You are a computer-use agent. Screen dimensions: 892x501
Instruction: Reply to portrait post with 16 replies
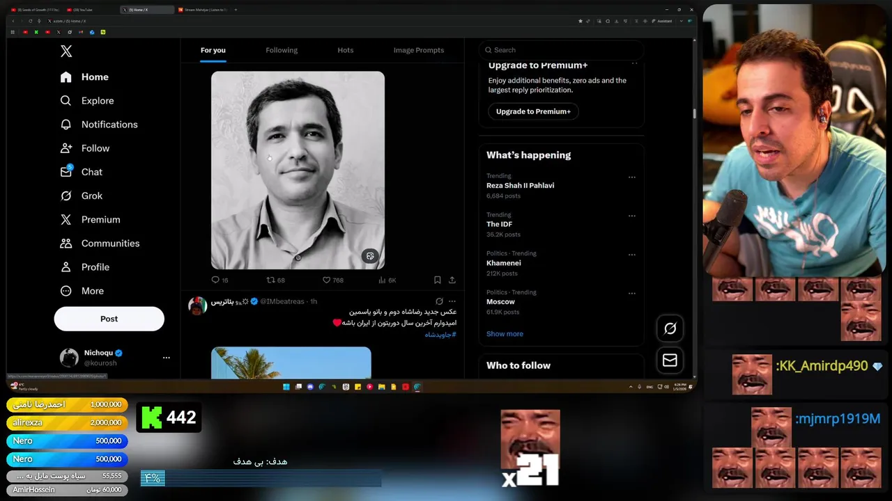coord(220,280)
